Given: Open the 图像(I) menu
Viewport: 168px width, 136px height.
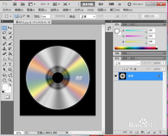Looking at the screenshot, I should 31,10.
